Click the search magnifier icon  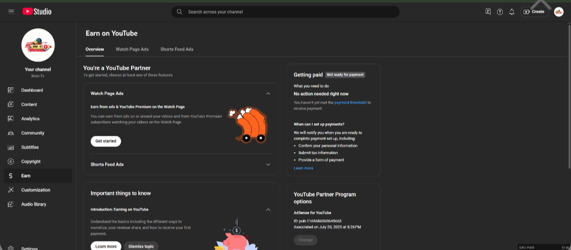(x=179, y=12)
